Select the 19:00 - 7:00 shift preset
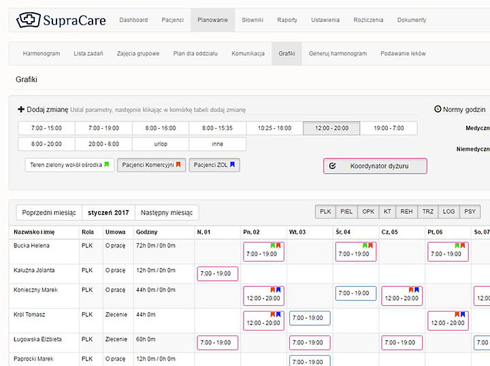Image resolution: width=490 pixels, height=366 pixels. click(x=389, y=128)
